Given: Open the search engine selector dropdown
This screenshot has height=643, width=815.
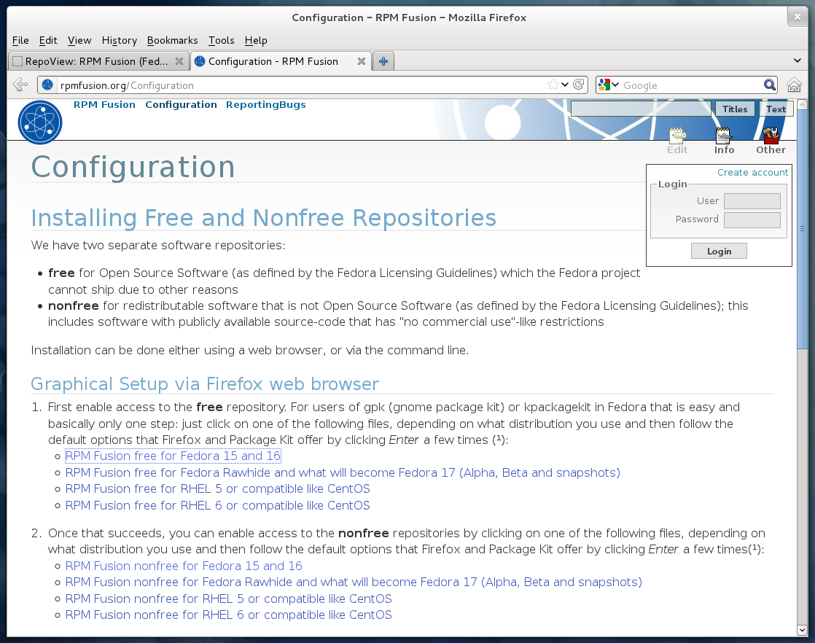Looking at the screenshot, I should click(x=615, y=85).
